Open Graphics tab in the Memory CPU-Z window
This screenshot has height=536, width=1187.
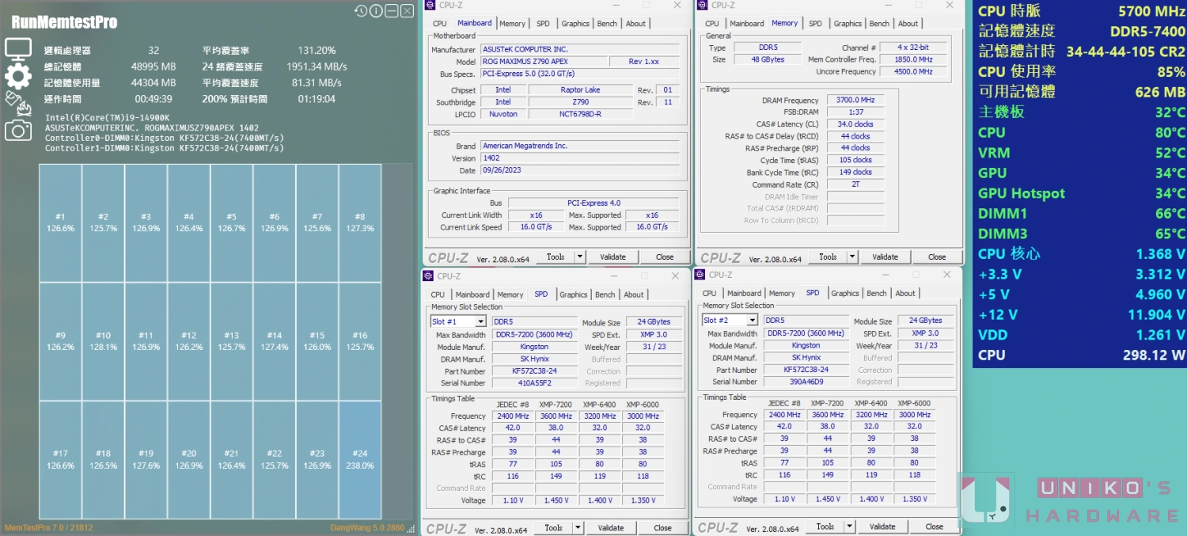click(x=848, y=24)
